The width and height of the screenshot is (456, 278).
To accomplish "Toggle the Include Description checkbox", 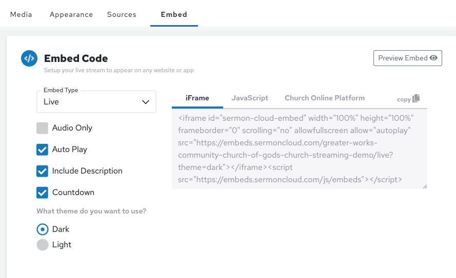I will pos(43,171).
